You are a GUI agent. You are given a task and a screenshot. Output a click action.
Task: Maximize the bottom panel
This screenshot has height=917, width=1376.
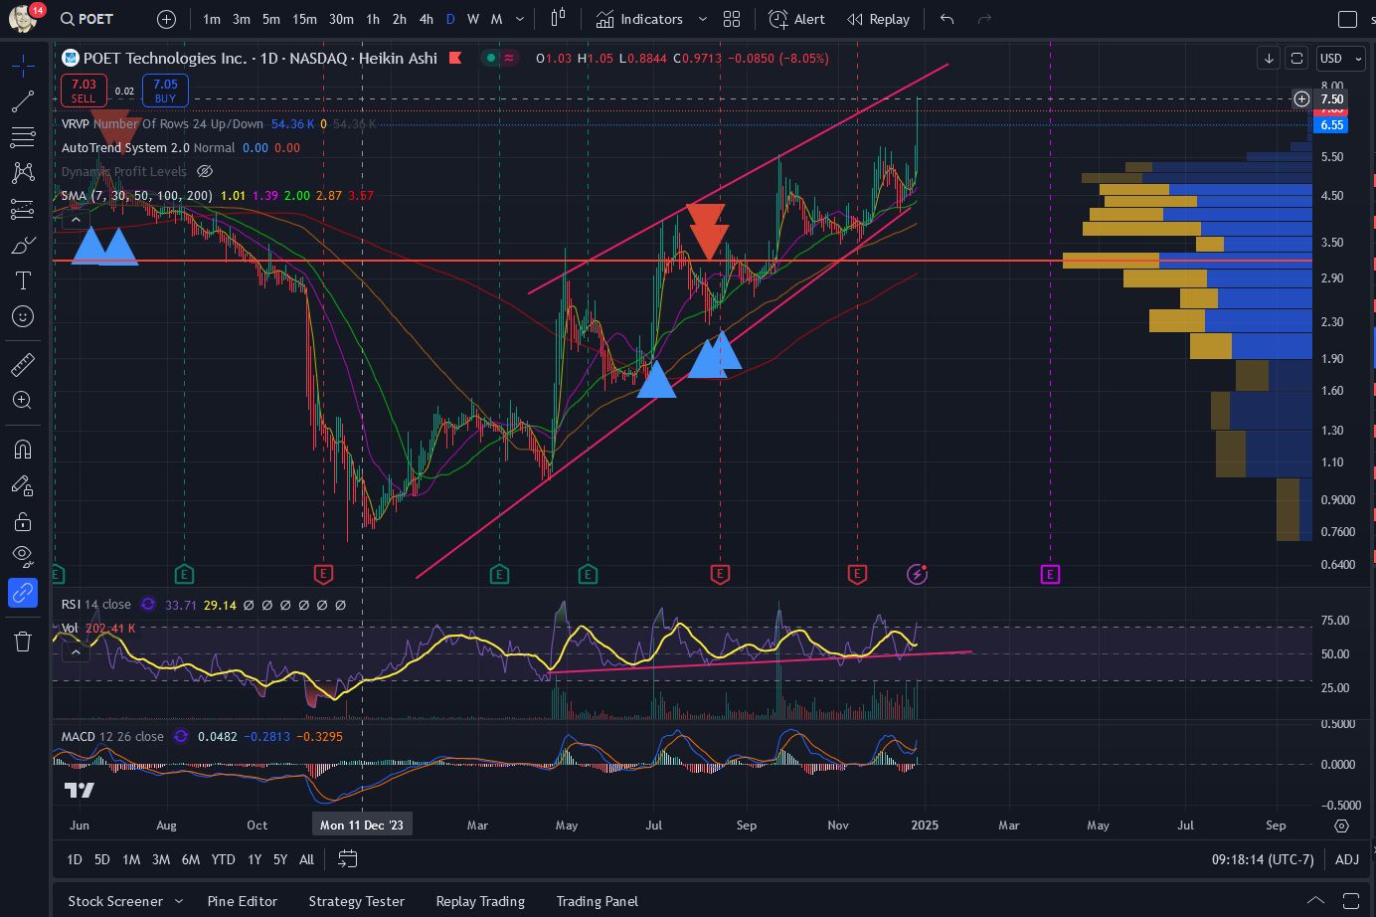[1351, 901]
